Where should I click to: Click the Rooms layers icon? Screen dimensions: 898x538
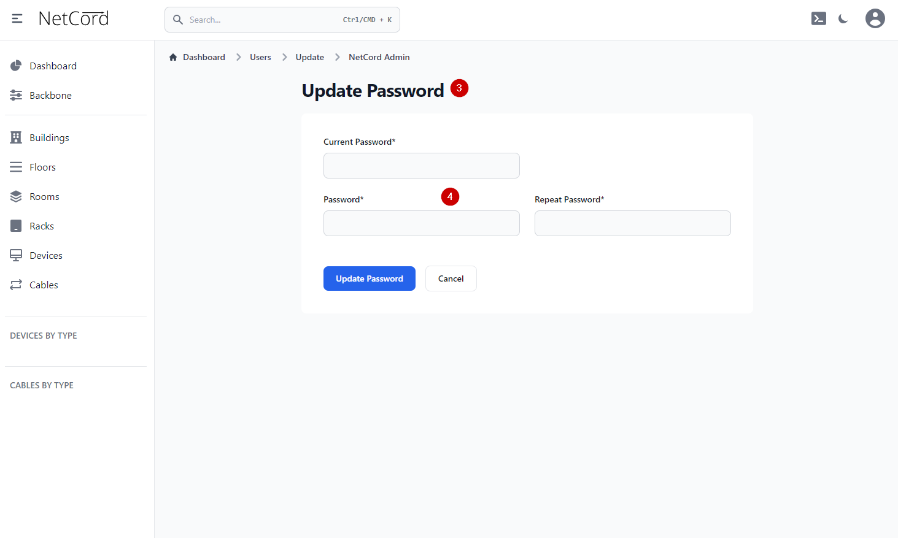16,196
